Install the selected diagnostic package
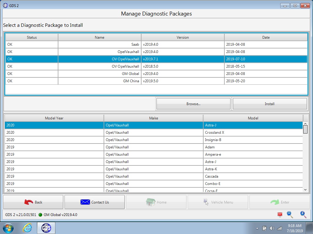Viewport: 313px width, 234px height. point(270,104)
